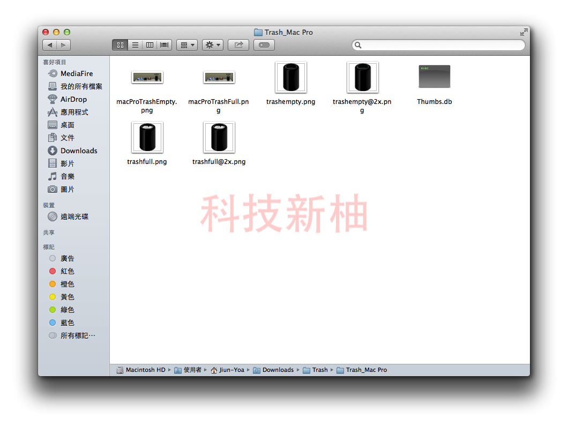Viewport: 568px width, 426px height.
Task: Select Thumbs.db file icon
Action: point(435,77)
